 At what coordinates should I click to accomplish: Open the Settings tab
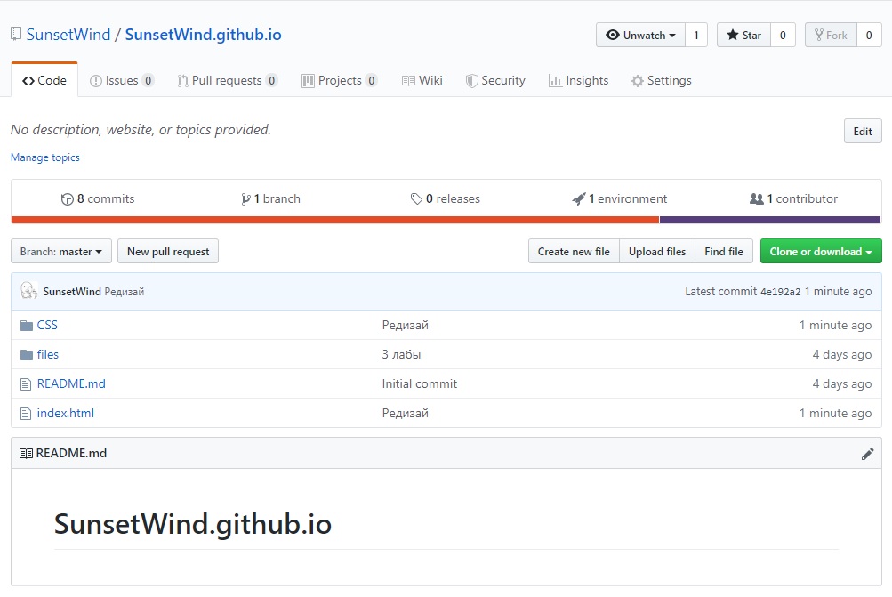661,81
